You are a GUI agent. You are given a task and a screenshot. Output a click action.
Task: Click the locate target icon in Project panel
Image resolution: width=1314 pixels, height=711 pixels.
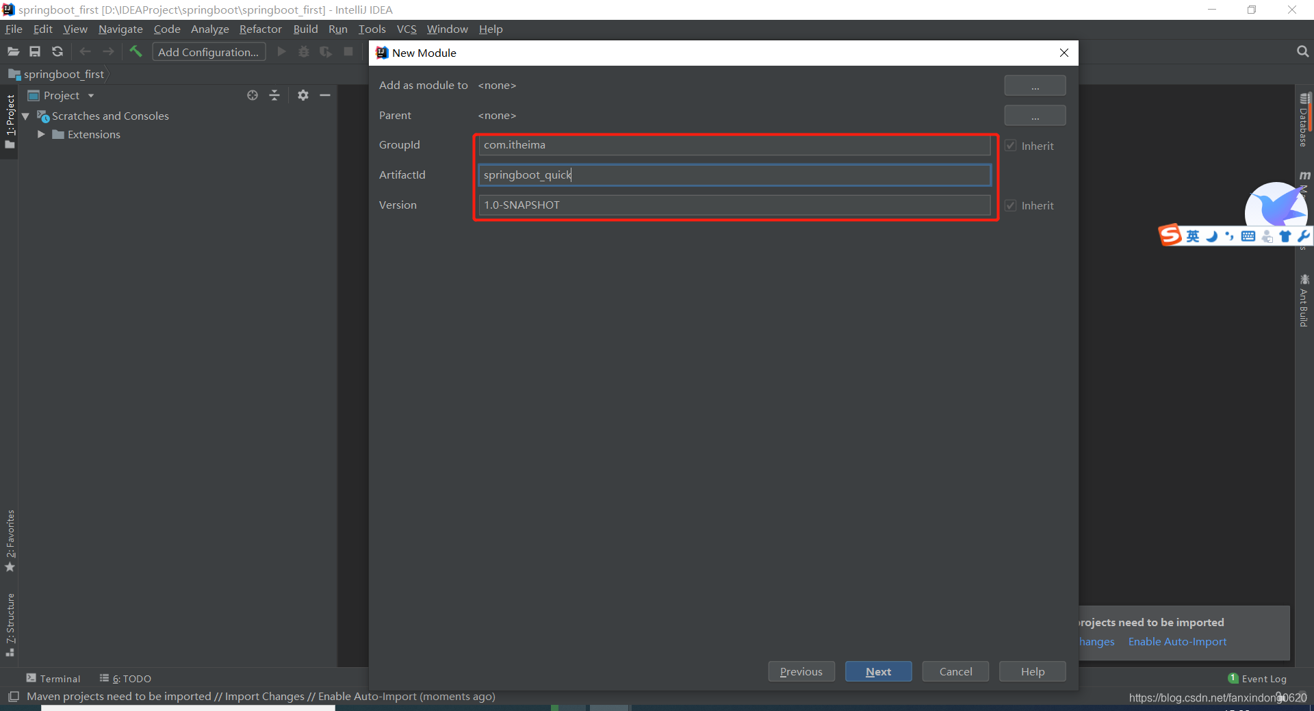click(x=253, y=96)
